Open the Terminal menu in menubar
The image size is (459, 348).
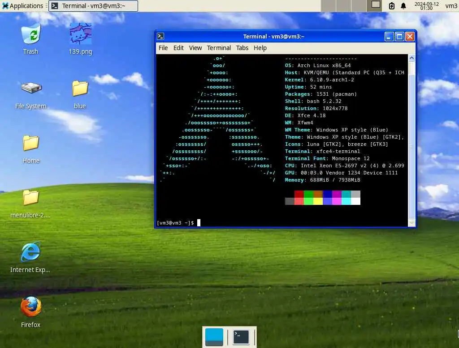pos(219,48)
